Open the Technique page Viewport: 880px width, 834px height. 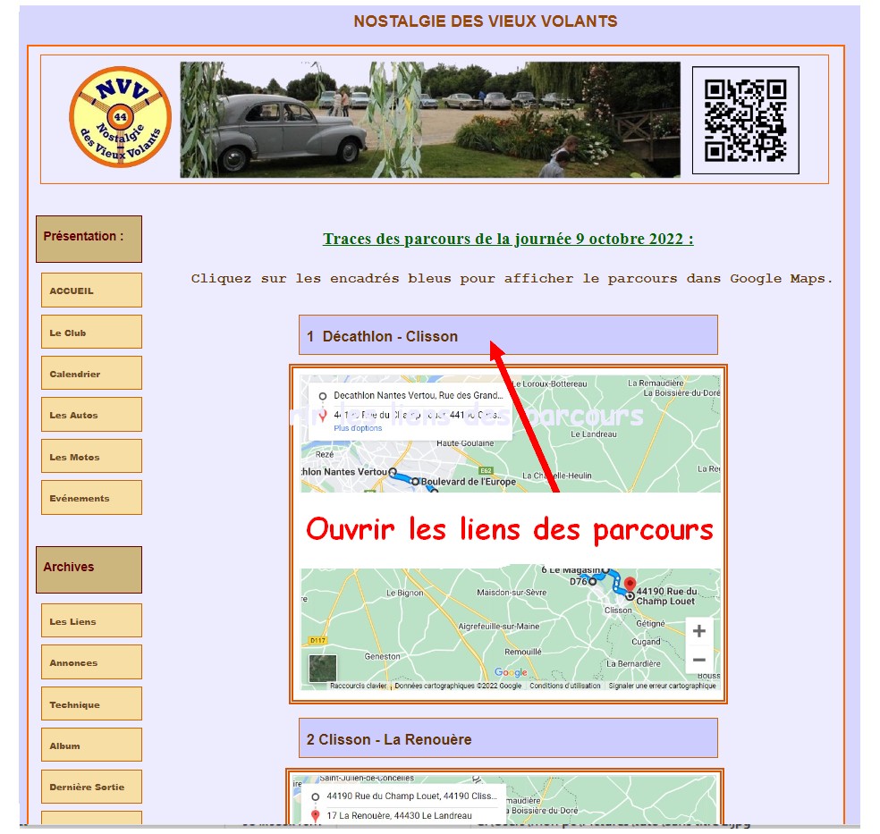coord(91,703)
